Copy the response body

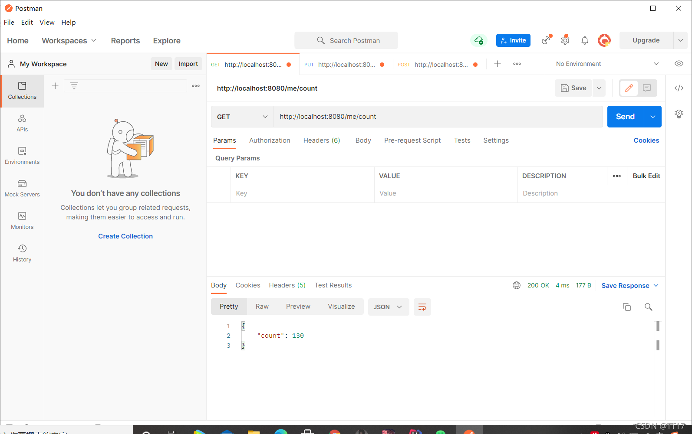(x=627, y=307)
